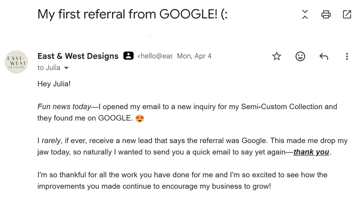Click the "Hey Julia!" greeting line
Viewport: 356px width, 197px height.
(x=54, y=84)
